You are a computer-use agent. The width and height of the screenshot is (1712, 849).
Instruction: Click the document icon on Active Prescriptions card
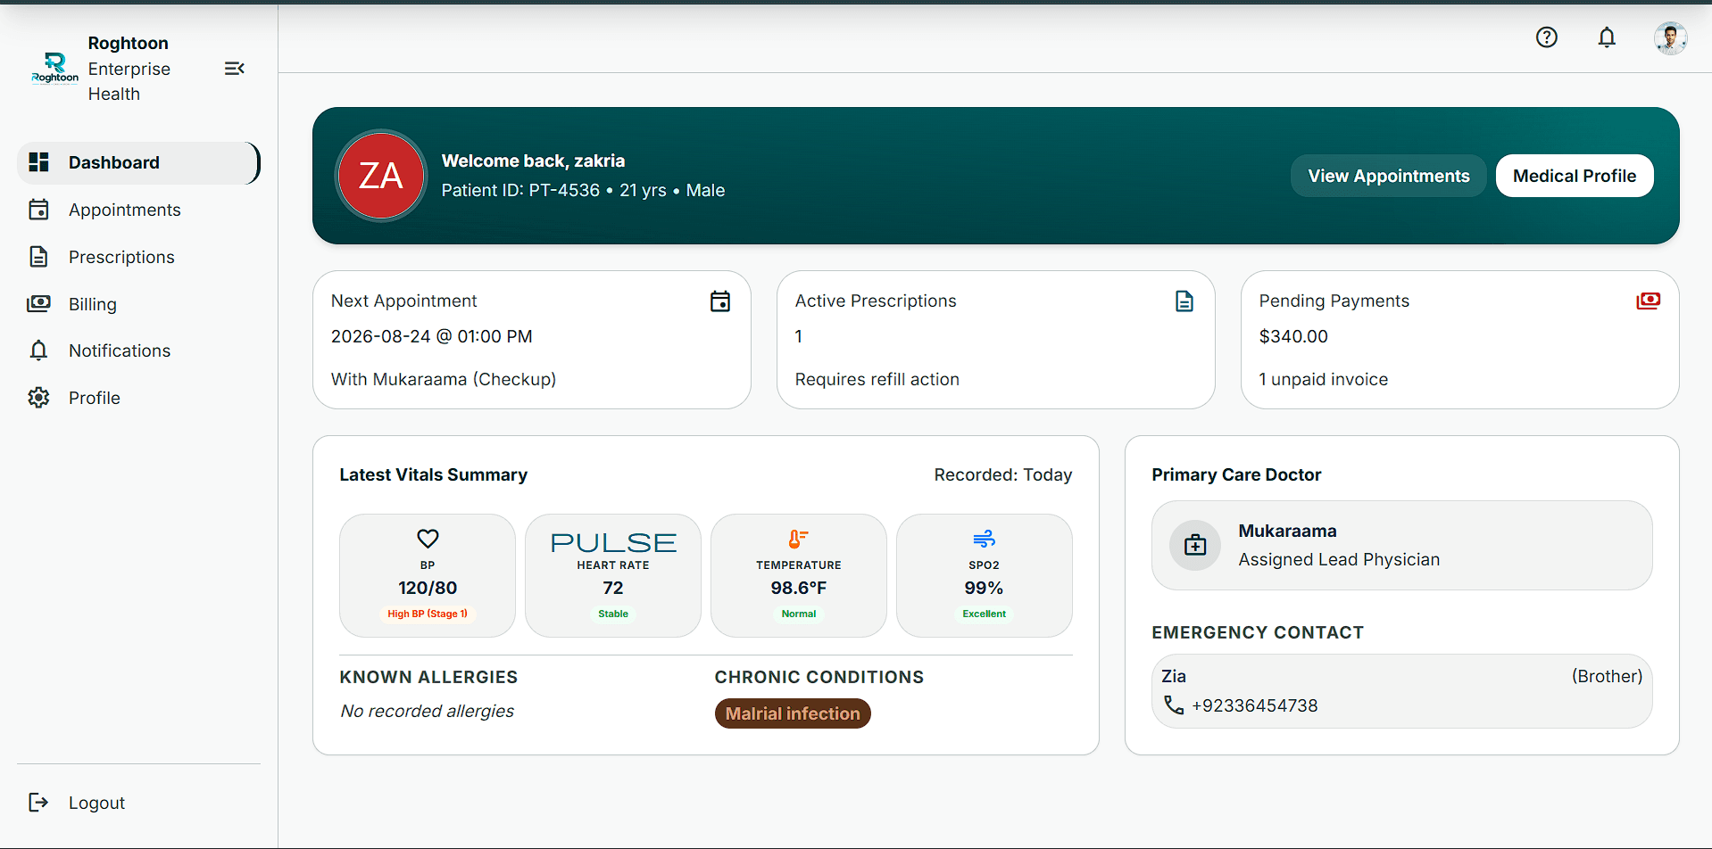[1184, 301]
